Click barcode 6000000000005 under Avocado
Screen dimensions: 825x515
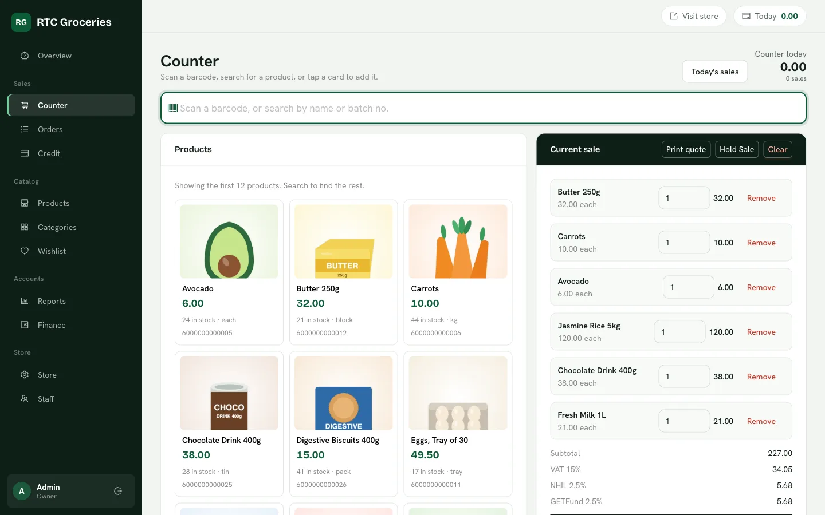click(x=207, y=333)
